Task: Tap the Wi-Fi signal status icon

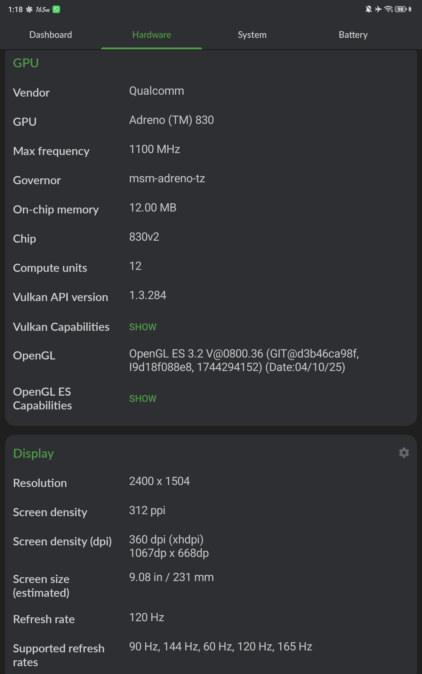Action: tap(388, 9)
